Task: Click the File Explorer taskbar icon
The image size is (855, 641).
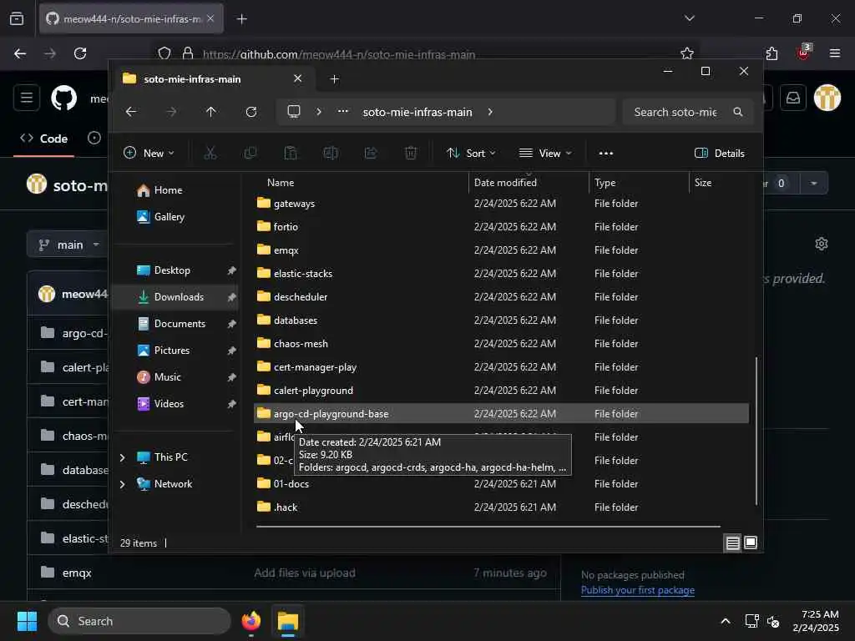Action: (x=288, y=621)
